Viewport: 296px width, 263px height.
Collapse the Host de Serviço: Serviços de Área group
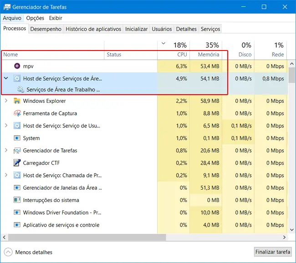pos(6,79)
